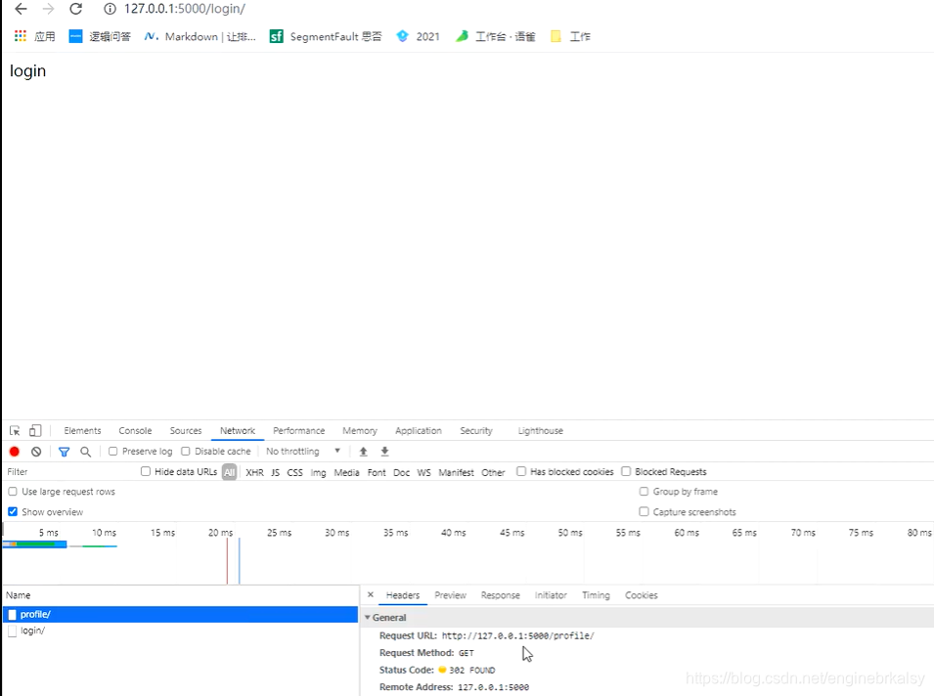934x696 pixels.
Task: Select the profile/ request row
Action: pos(181,615)
